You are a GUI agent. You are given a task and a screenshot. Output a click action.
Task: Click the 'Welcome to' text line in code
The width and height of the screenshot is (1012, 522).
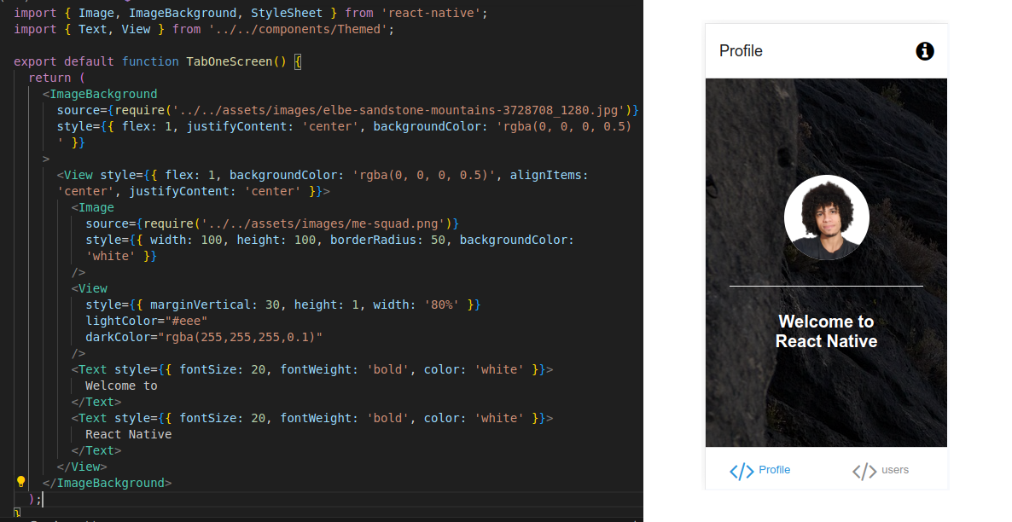coord(121,386)
